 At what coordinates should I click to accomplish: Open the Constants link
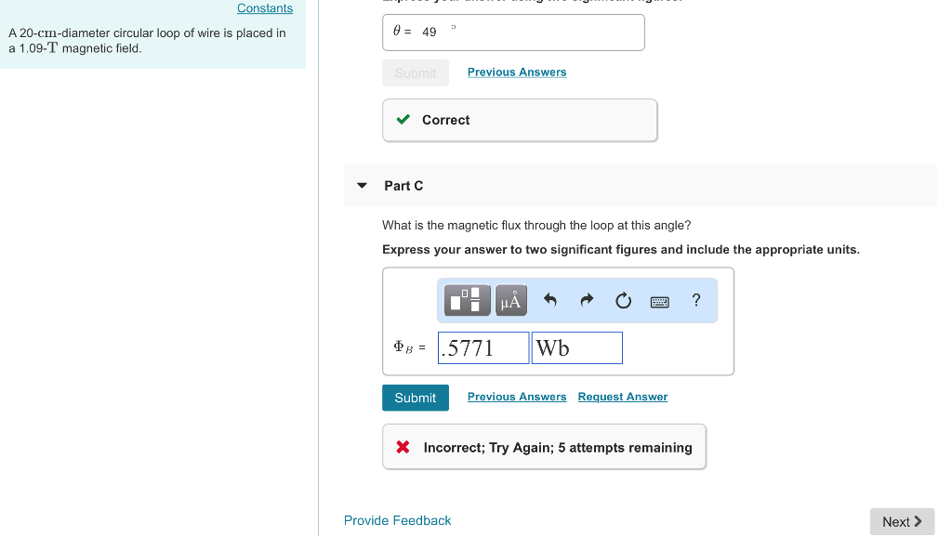click(265, 8)
